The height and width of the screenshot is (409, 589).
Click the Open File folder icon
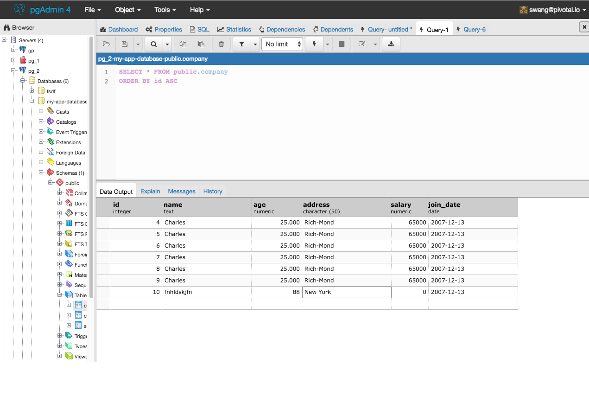tap(107, 44)
